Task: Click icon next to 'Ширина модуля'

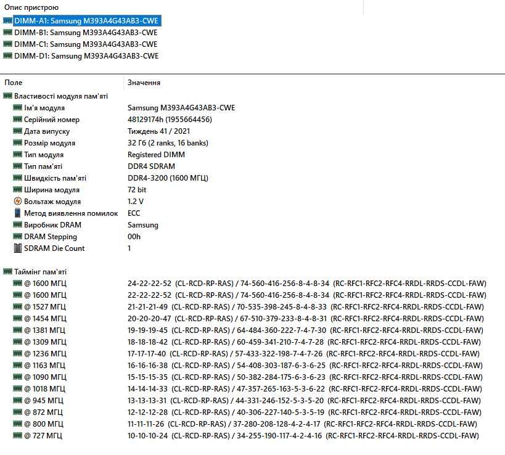Action: (x=17, y=189)
